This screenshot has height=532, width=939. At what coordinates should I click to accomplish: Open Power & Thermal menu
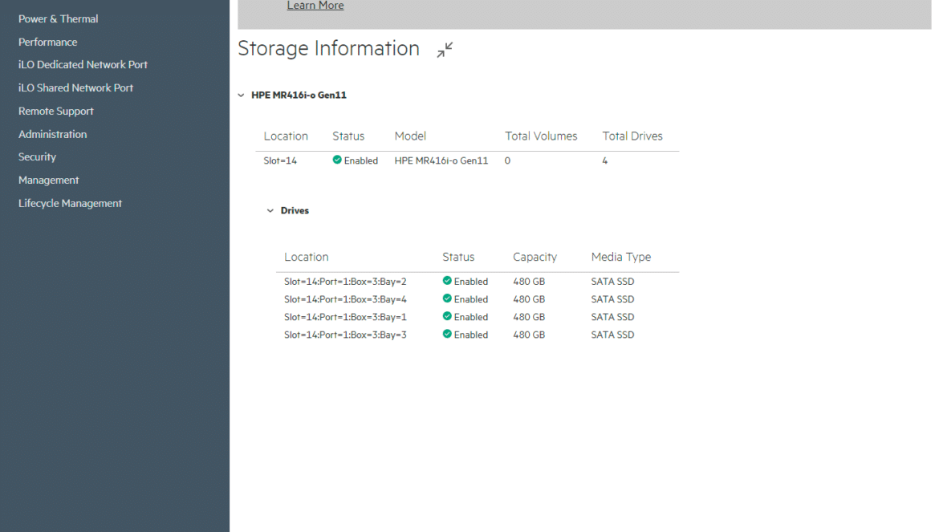58,18
